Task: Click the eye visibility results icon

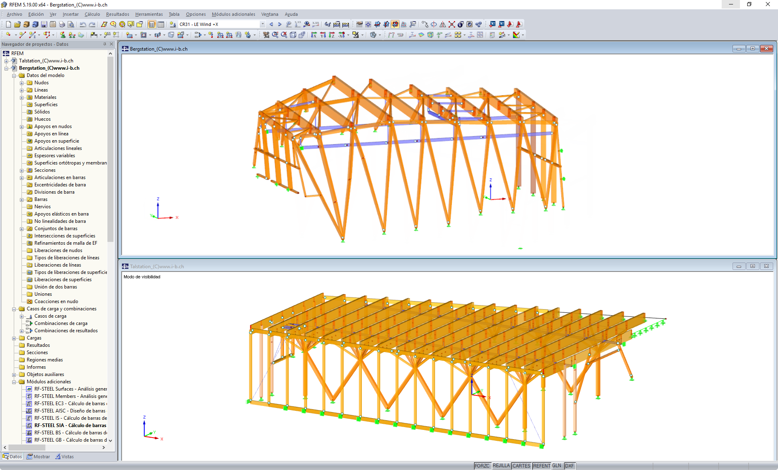Action: click(307, 24)
